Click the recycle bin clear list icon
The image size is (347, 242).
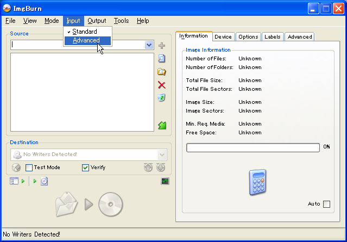[161, 98]
